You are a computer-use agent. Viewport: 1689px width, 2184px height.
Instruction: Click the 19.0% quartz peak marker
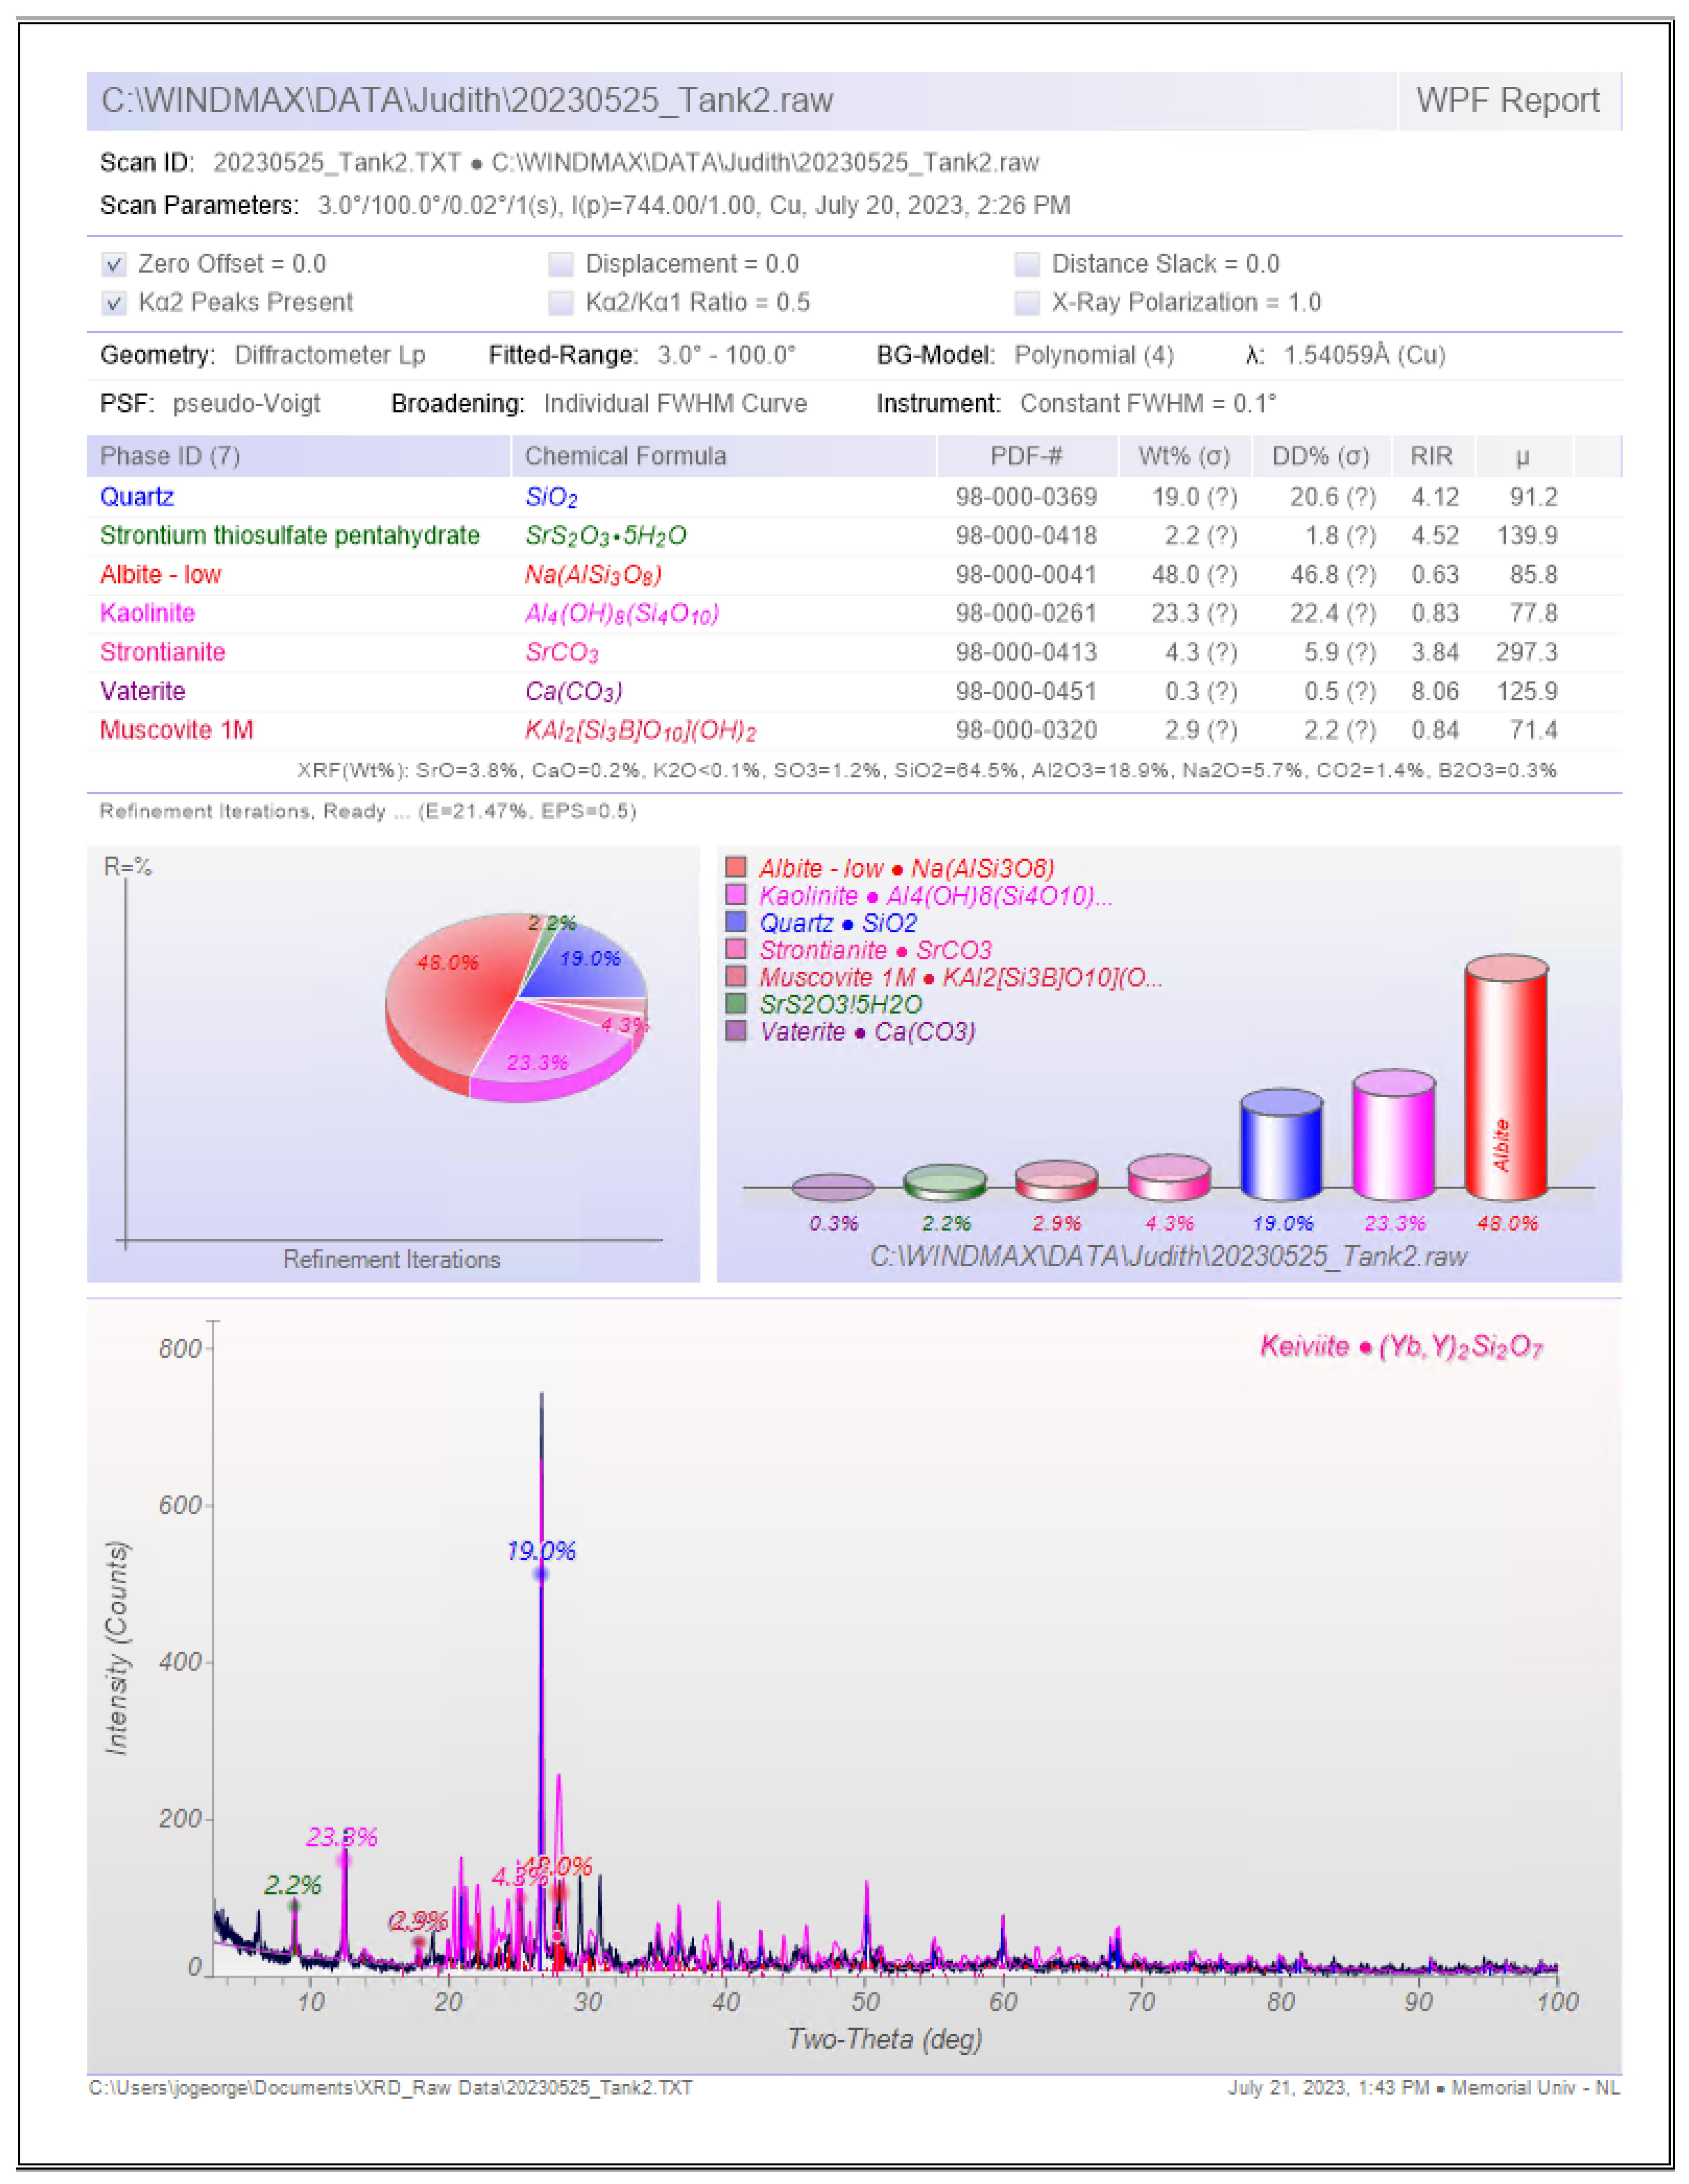click(x=541, y=1574)
